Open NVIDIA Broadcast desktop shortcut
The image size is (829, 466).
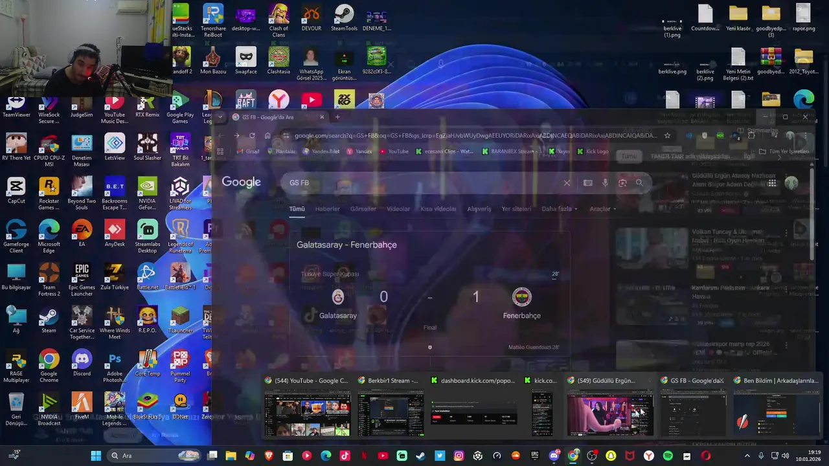(x=49, y=410)
